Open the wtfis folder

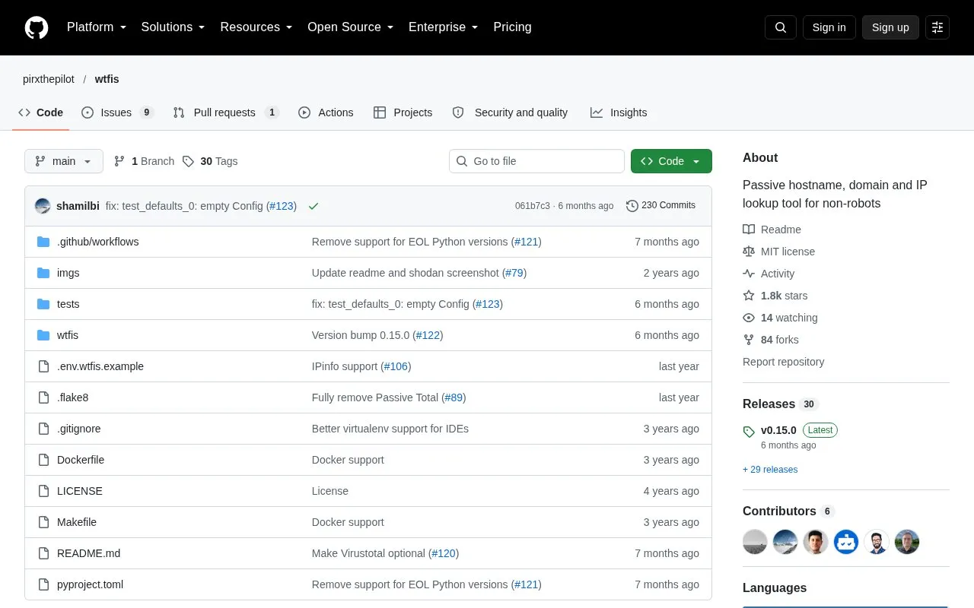68,335
